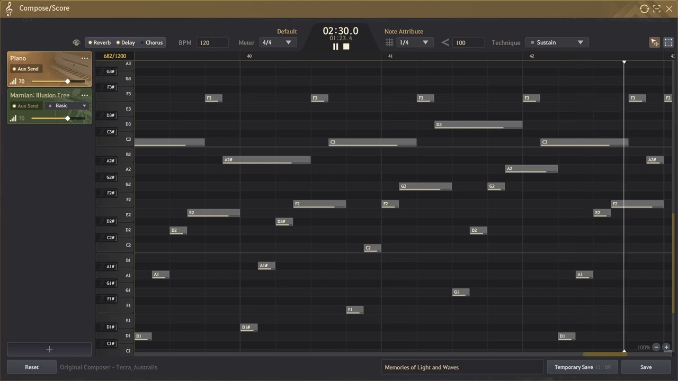This screenshot has height=381, width=678.
Task: Toggle the Delay effect
Action: (x=126, y=42)
